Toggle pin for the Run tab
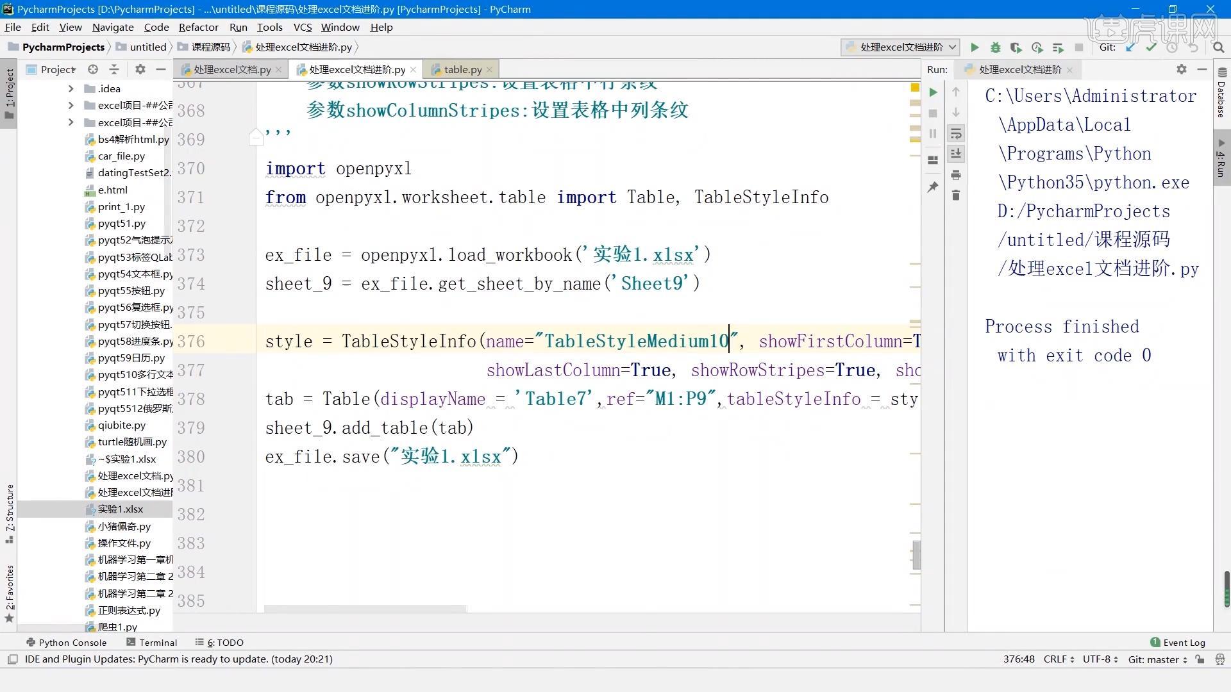 [x=934, y=186]
